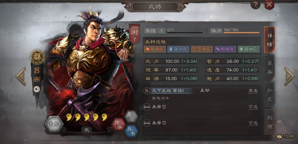This screenshot has width=298, height=144.
Task: Open the blue 兵书 hexagon
Action: [132, 131]
